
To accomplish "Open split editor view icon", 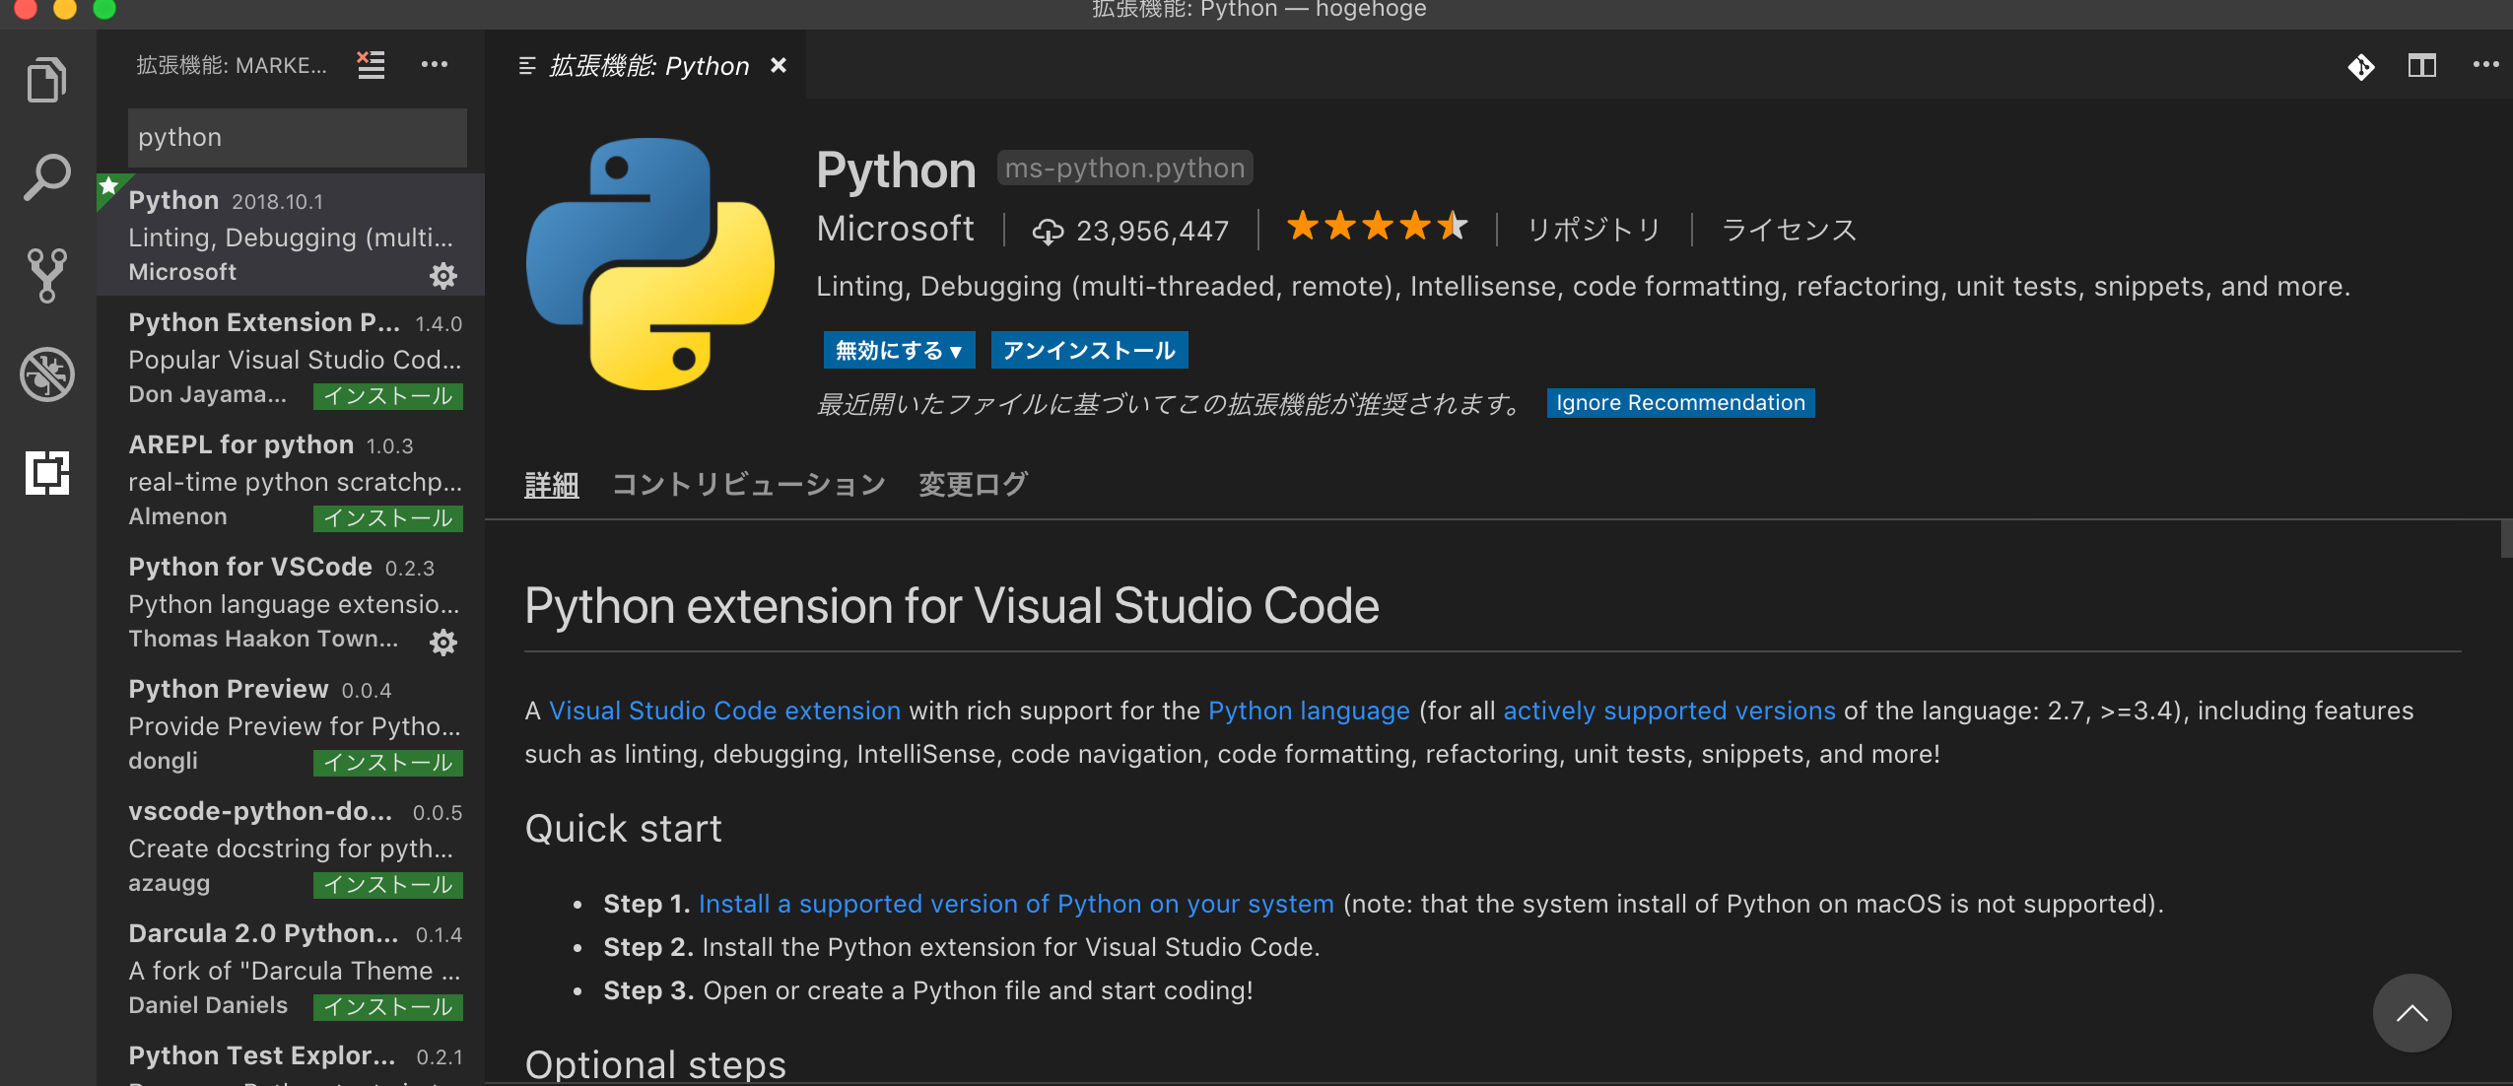I will coord(2421,64).
